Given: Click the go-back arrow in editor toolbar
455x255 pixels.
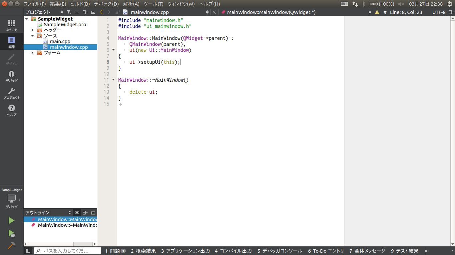Looking at the screenshot, I should tap(102, 12).
